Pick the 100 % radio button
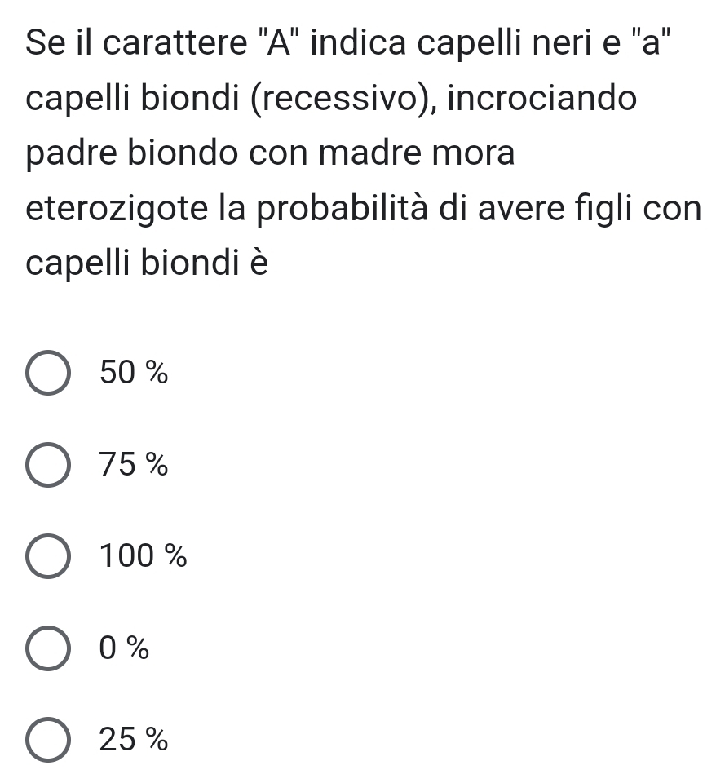Screen dimensions: 716x783 (50, 558)
